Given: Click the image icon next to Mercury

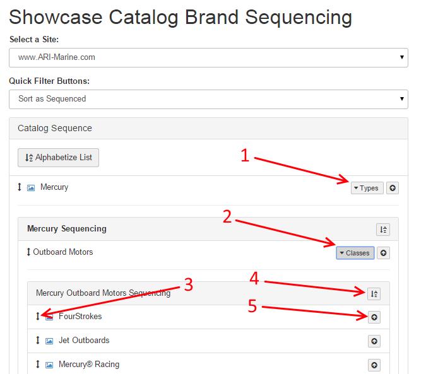Looking at the screenshot, I should click(31, 188).
